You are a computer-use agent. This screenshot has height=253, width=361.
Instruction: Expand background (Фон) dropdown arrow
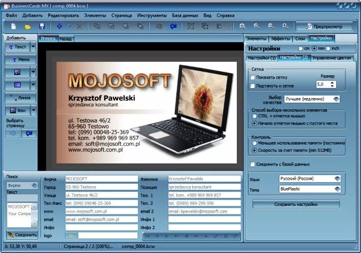33,110
